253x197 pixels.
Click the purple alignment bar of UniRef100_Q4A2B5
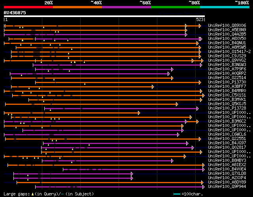(95, 34)
